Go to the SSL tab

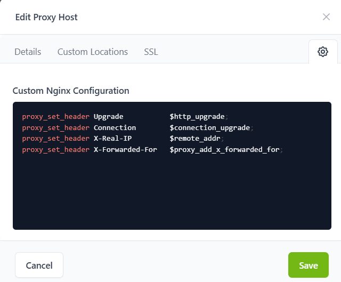pyautogui.click(x=151, y=52)
